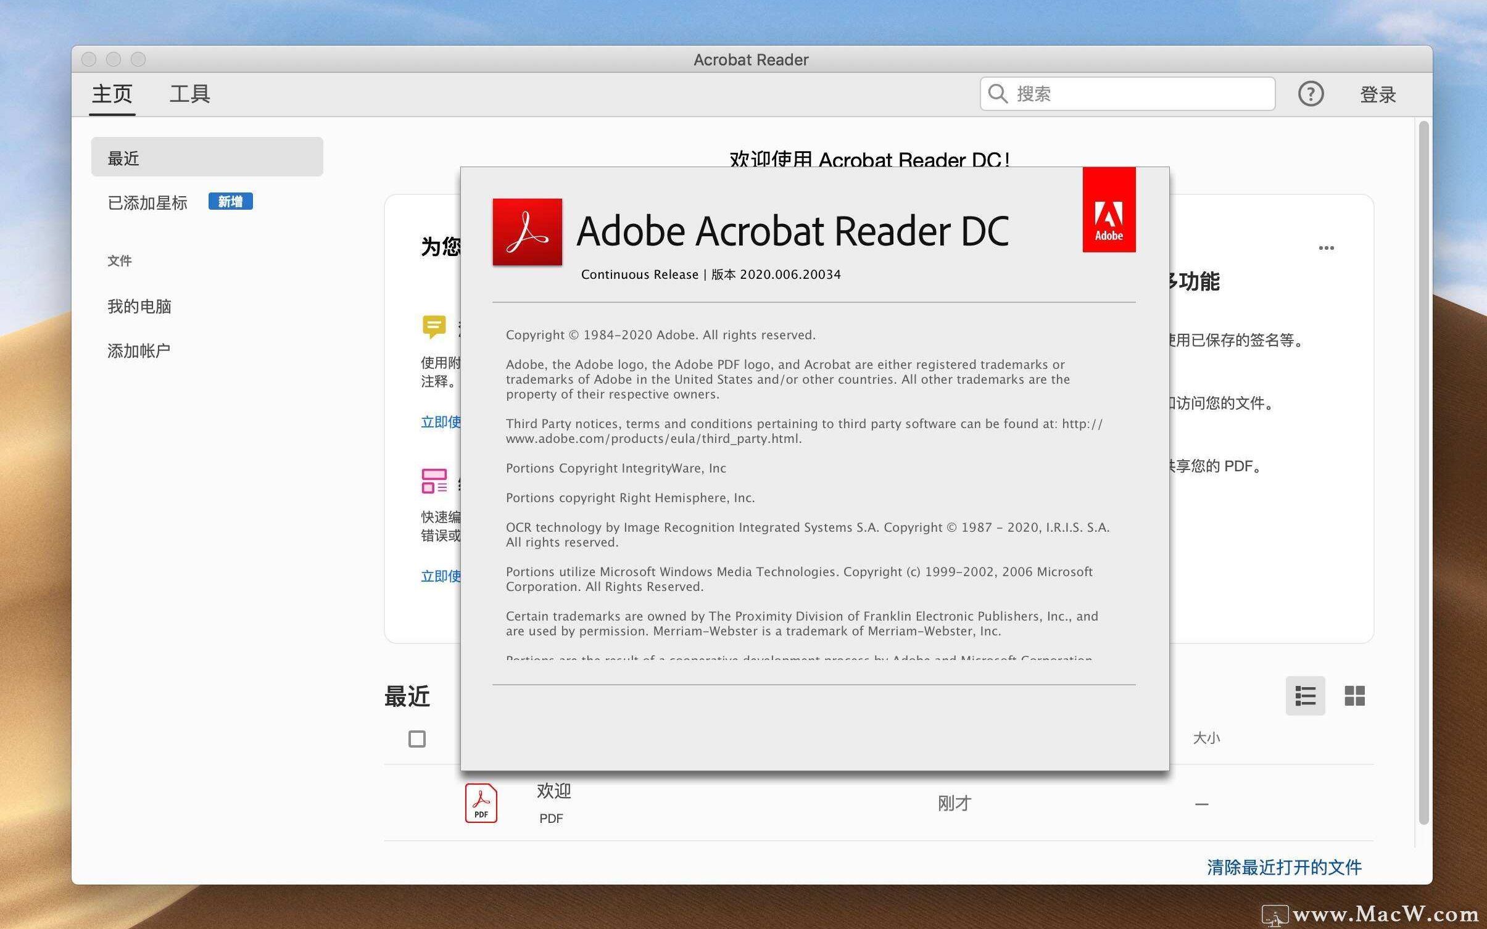Switch to the 工具 tab
1487x929 pixels.
coord(189,94)
